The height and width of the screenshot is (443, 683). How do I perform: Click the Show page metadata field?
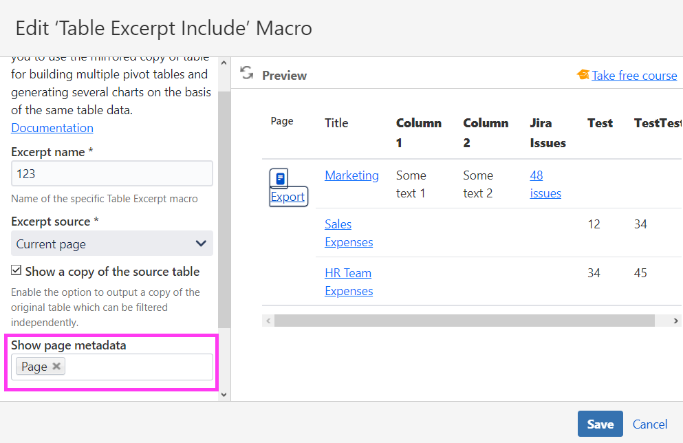pyautogui.click(x=138, y=367)
